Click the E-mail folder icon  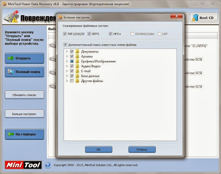[77, 71]
